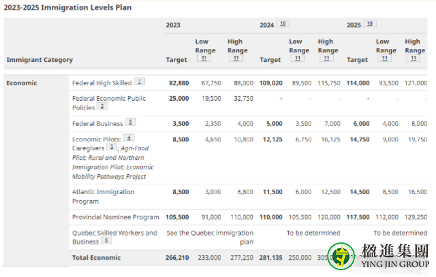436x277 pixels.
Task: Click the 'Quebec Skilled Workers and Business' label
Action: click(x=114, y=238)
